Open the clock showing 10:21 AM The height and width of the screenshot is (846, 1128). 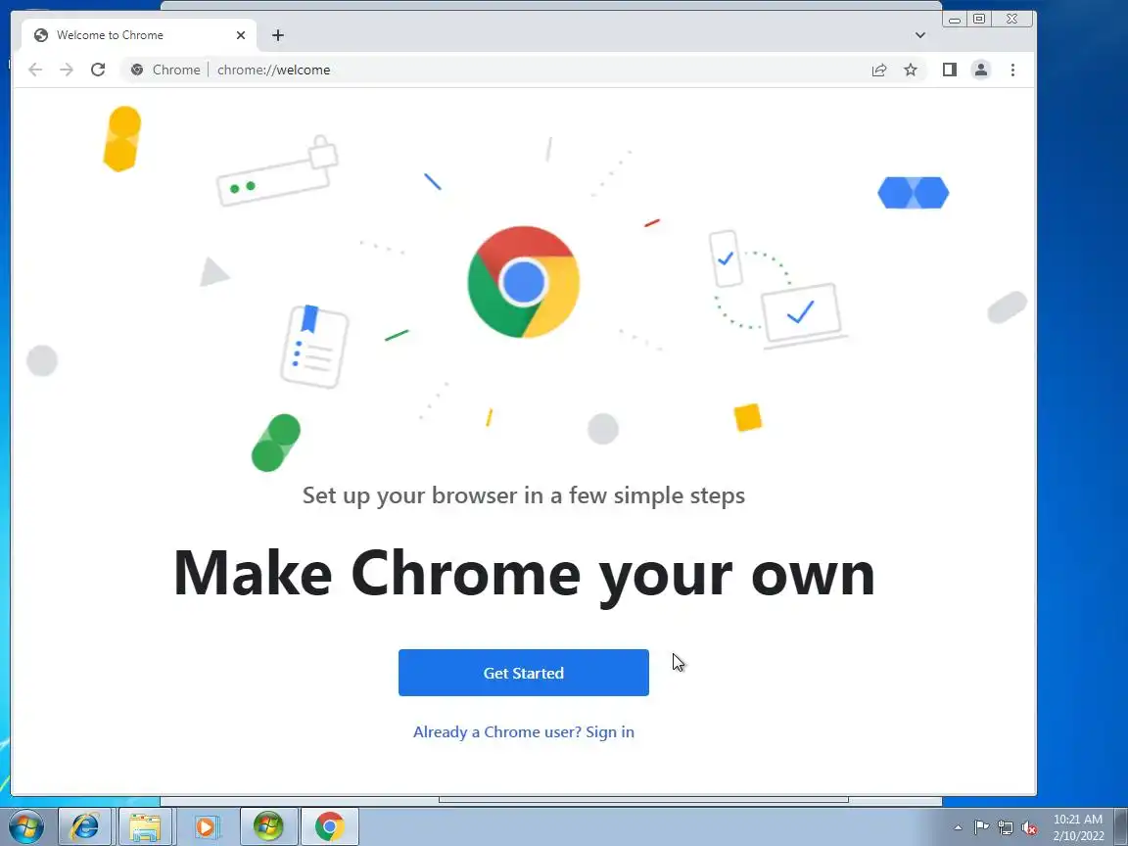point(1078,826)
